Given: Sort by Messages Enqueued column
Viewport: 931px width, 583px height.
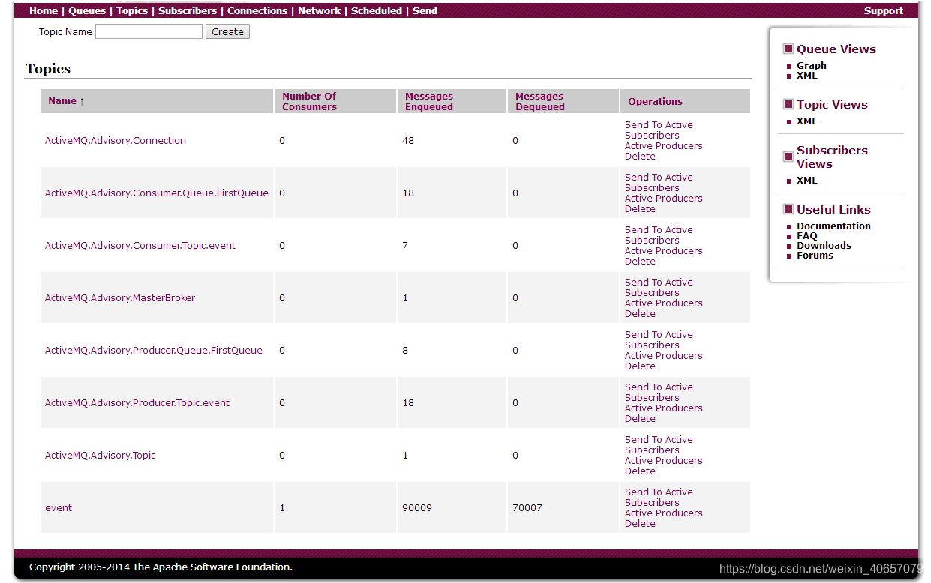Looking at the screenshot, I should click(429, 101).
